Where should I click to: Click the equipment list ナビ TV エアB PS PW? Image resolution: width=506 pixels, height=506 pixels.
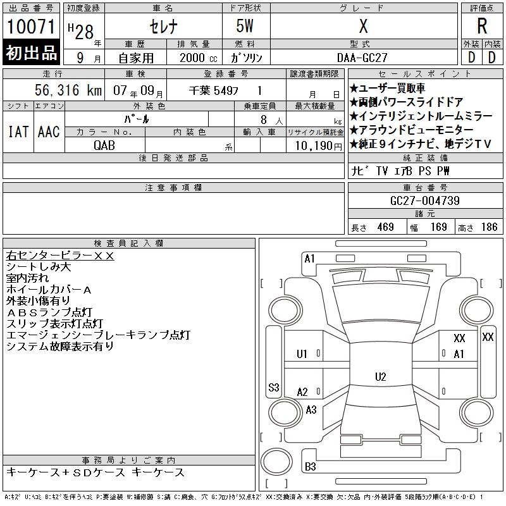(400, 171)
